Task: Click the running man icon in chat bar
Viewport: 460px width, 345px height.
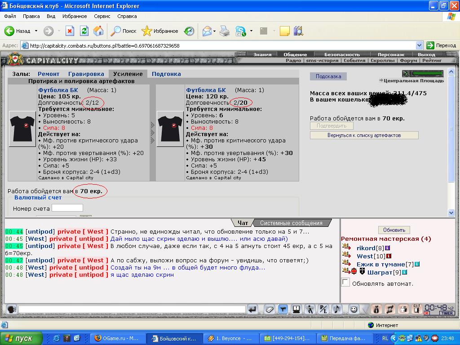Action: coord(310,309)
